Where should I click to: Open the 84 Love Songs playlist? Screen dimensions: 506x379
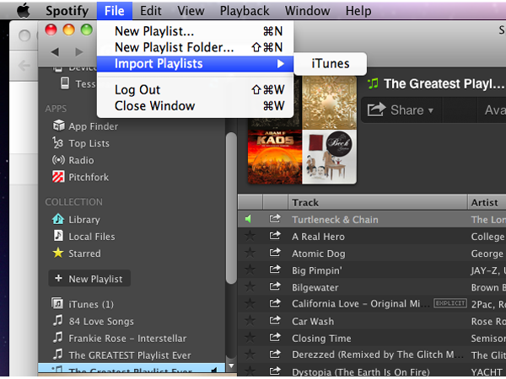point(94,322)
